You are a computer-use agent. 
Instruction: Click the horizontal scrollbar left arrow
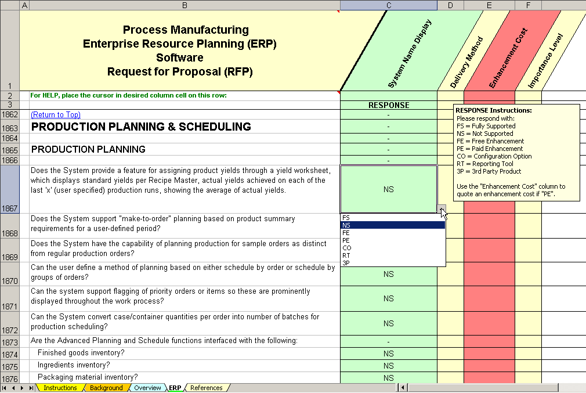click(403, 388)
